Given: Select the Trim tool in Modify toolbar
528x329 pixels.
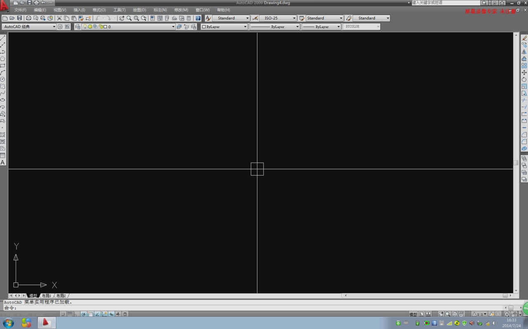Looking at the screenshot, I should pyautogui.click(x=524, y=100).
